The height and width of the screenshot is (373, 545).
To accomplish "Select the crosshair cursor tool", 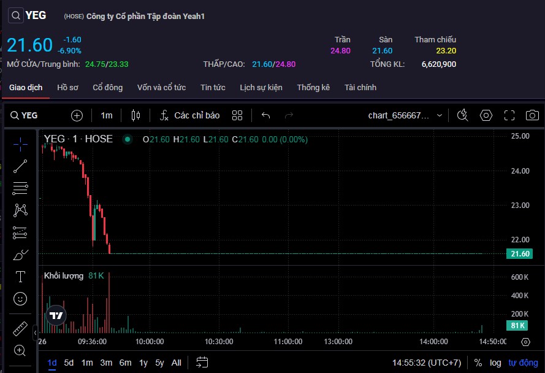I will coord(20,144).
